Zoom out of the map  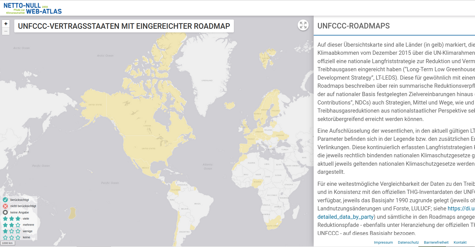6,31
